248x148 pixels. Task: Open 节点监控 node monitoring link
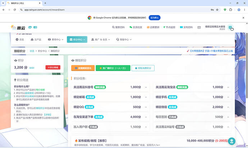tap(169, 27)
